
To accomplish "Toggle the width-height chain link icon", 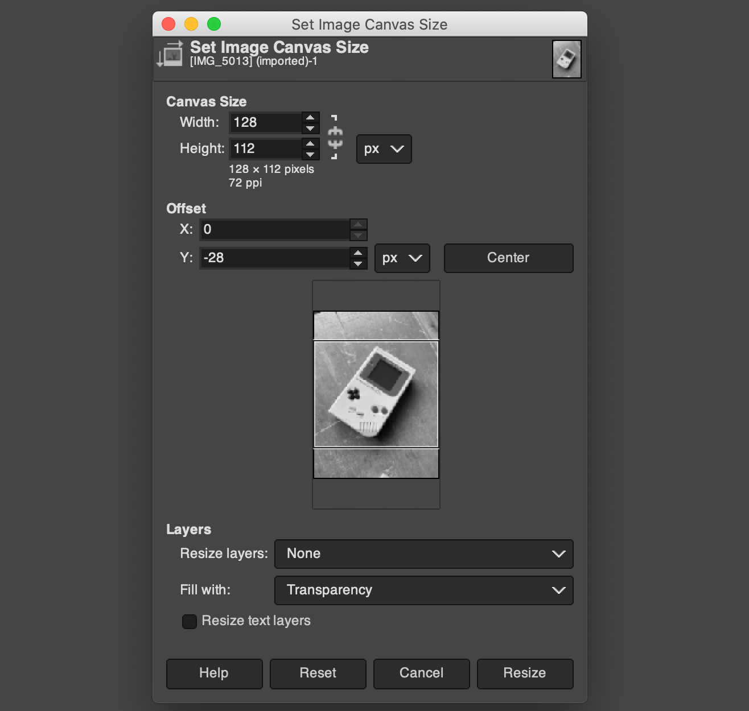I will (x=335, y=137).
